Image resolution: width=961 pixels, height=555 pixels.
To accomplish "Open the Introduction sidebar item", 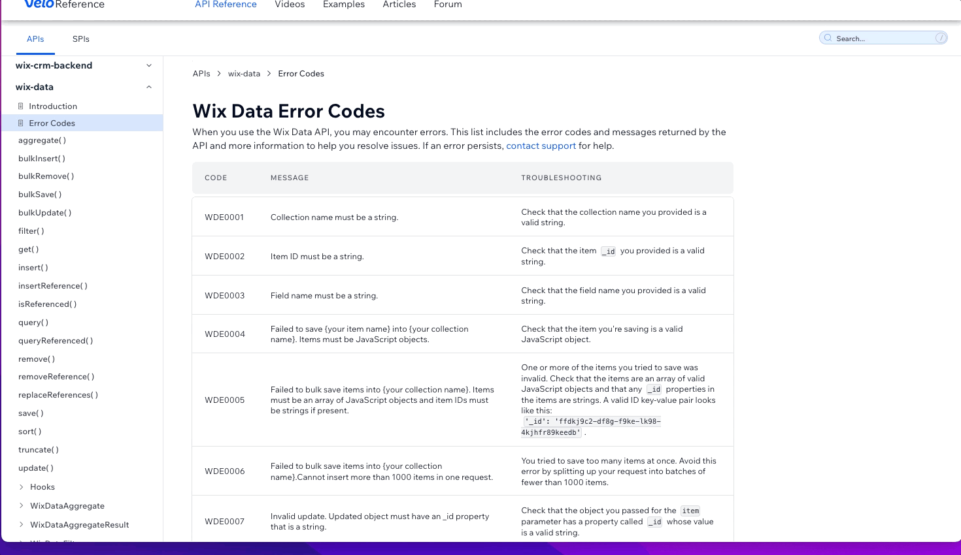I will (53, 106).
